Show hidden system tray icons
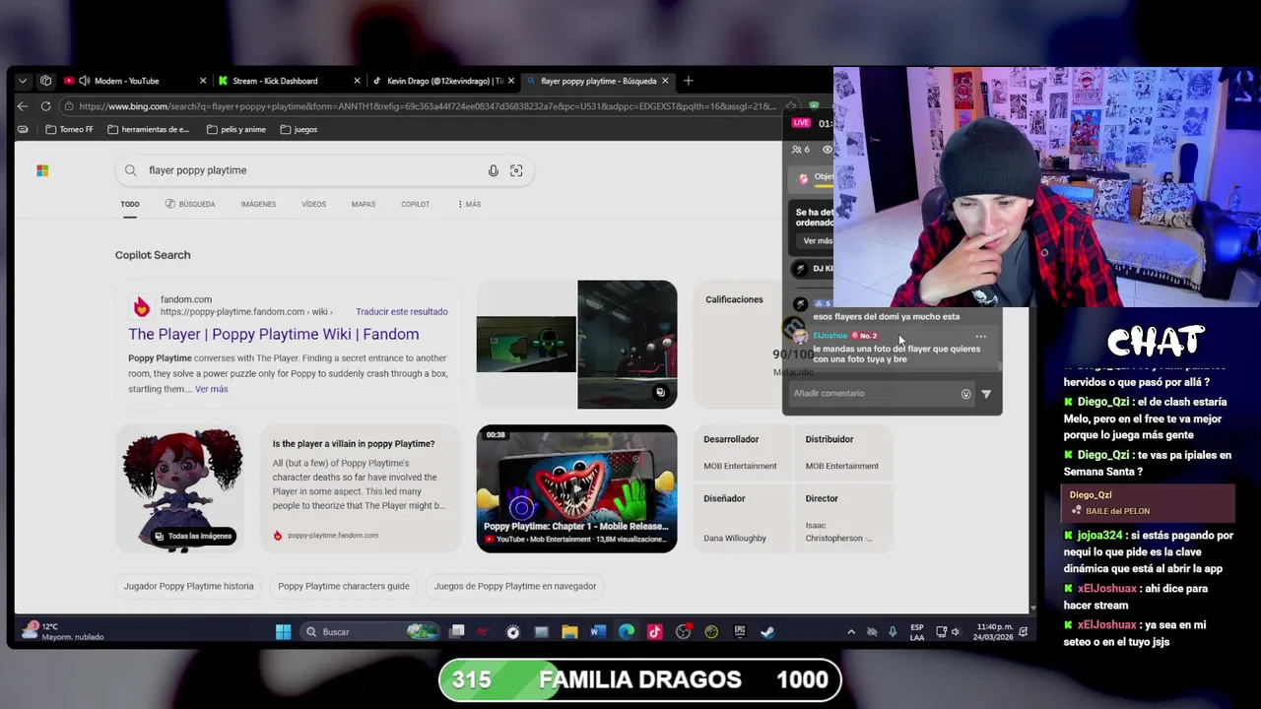The image size is (1261, 709). click(x=851, y=632)
